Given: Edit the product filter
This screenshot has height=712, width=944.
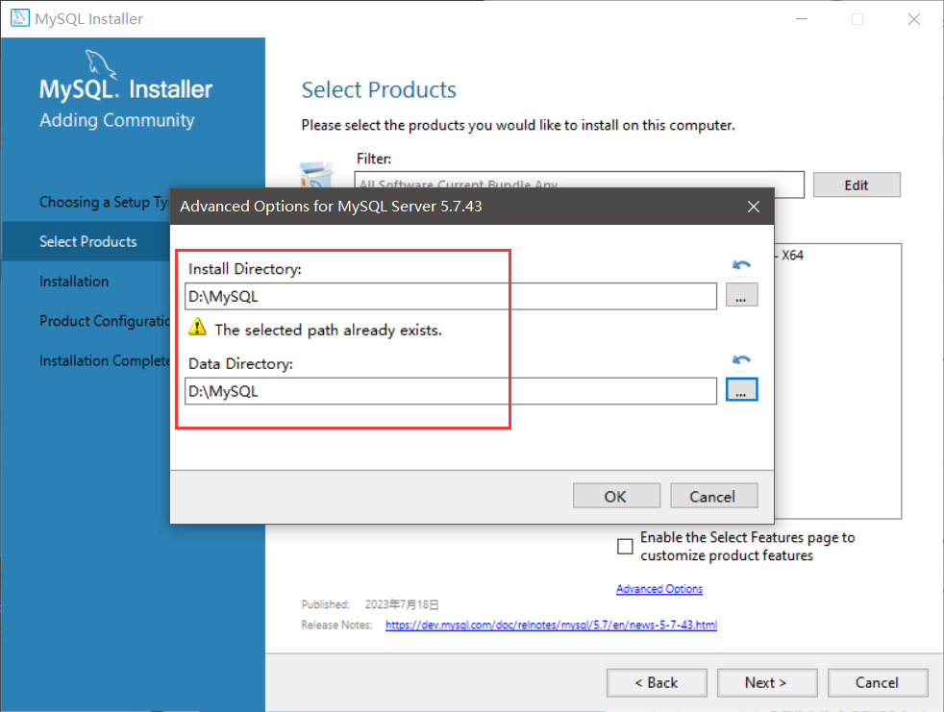Looking at the screenshot, I should click(x=857, y=184).
